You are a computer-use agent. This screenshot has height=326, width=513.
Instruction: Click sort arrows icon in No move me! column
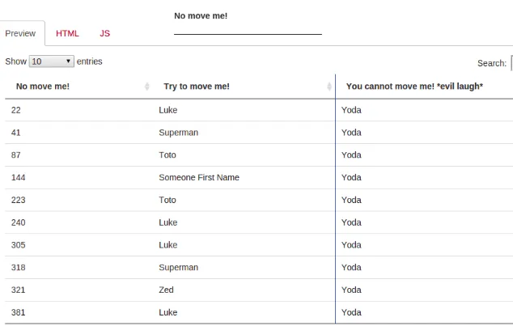tap(146, 87)
